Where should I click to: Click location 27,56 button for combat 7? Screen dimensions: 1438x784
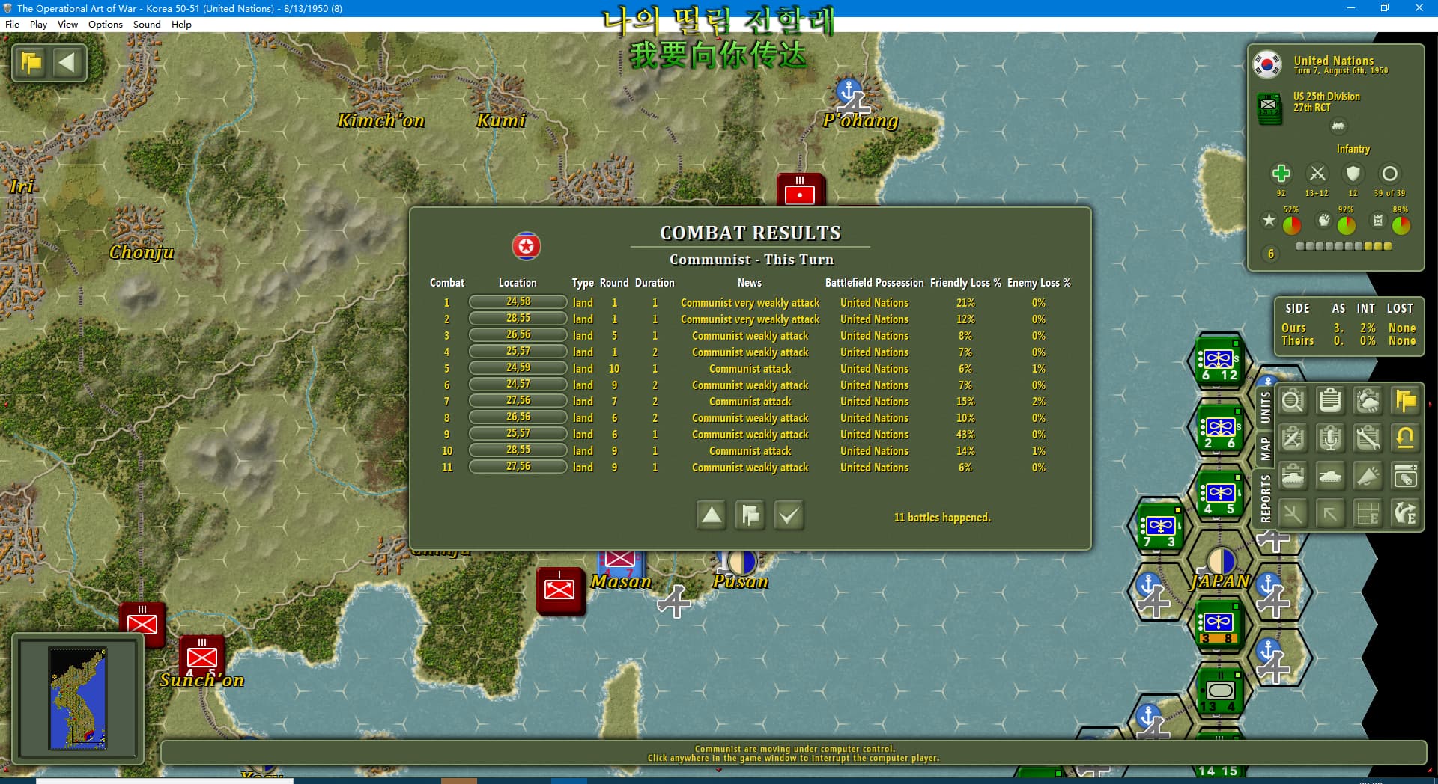(518, 401)
